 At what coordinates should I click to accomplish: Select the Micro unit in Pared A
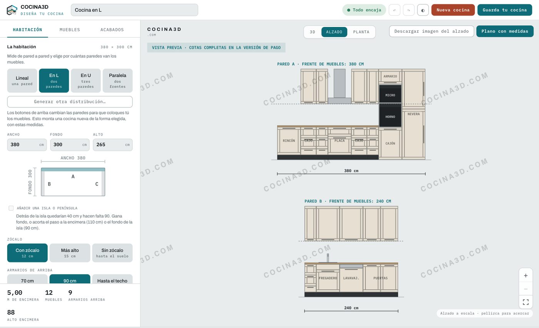(390, 95)
